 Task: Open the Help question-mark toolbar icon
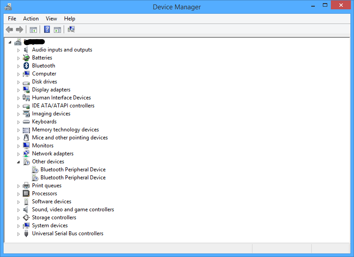click(x=47, y=29)
